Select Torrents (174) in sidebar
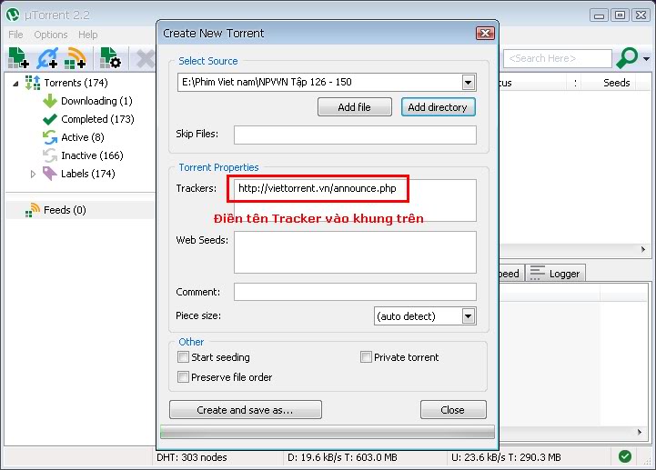Viewport: 656px width, 470px height. (x=76, y=83)
